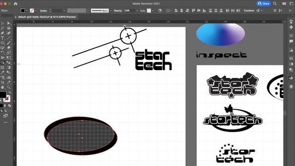The width and height of the screenshot is (295, 166).
Task: Select the Pen tool
Action: click(2, 33)
